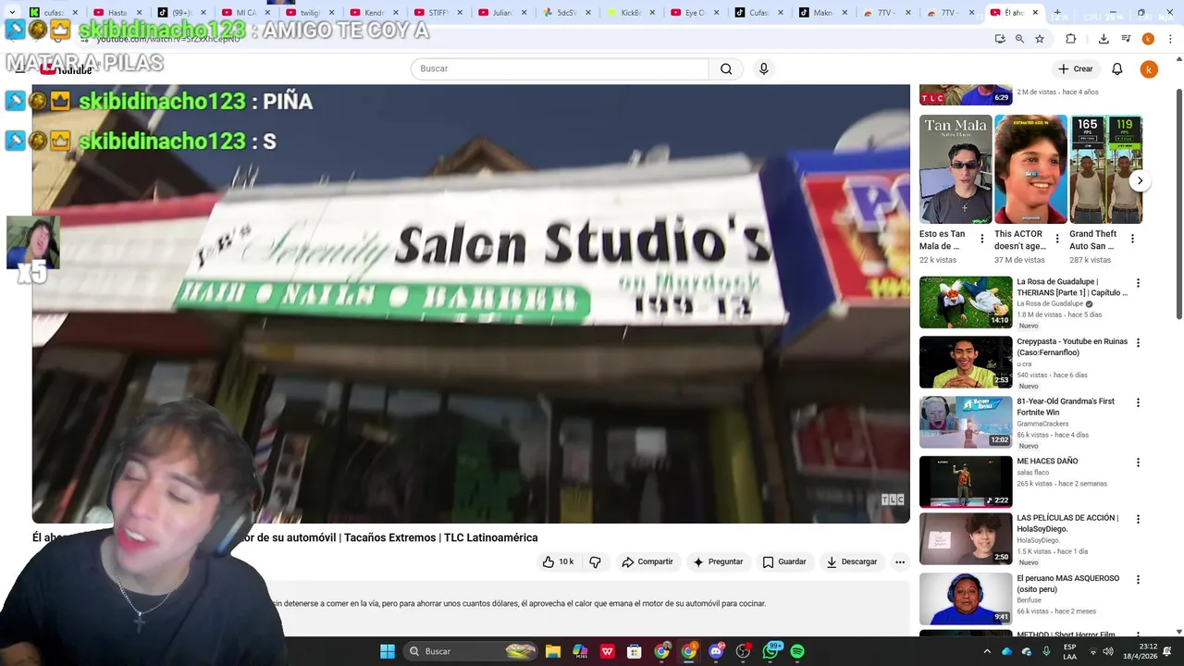
Task: Open options for 'LAS PELÍCULAS DE ACCIÓN' video
Action: [1138, 520]
